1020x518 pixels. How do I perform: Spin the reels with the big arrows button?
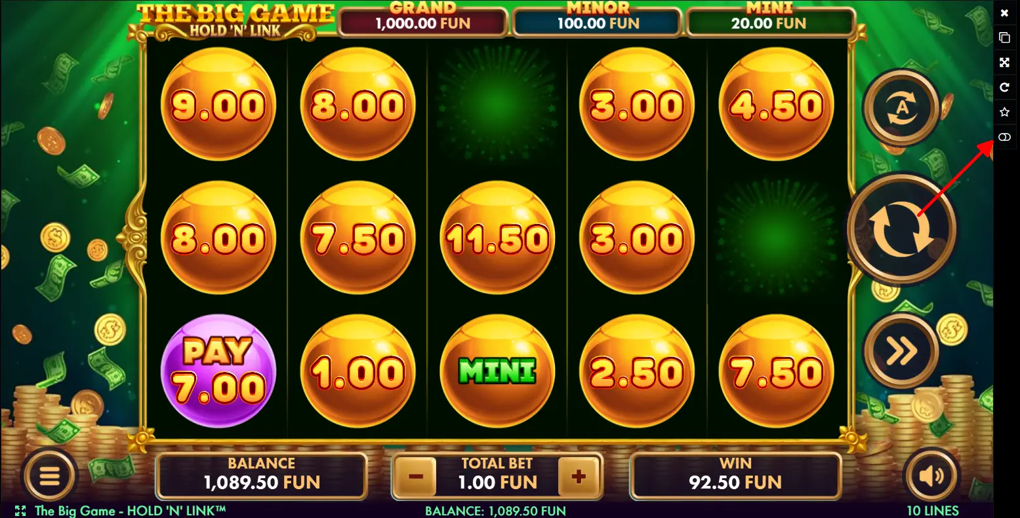(902, 229)
